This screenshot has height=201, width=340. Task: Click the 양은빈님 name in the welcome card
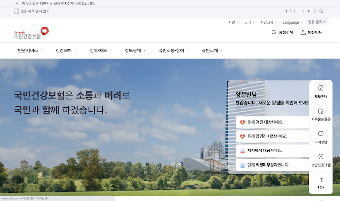(x=246, y=95)
